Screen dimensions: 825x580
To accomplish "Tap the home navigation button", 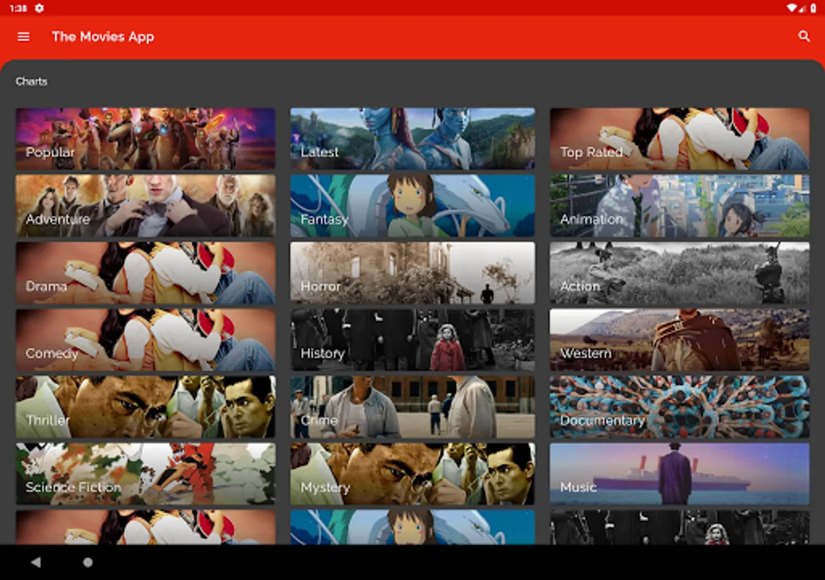I will tap(88, 562).
